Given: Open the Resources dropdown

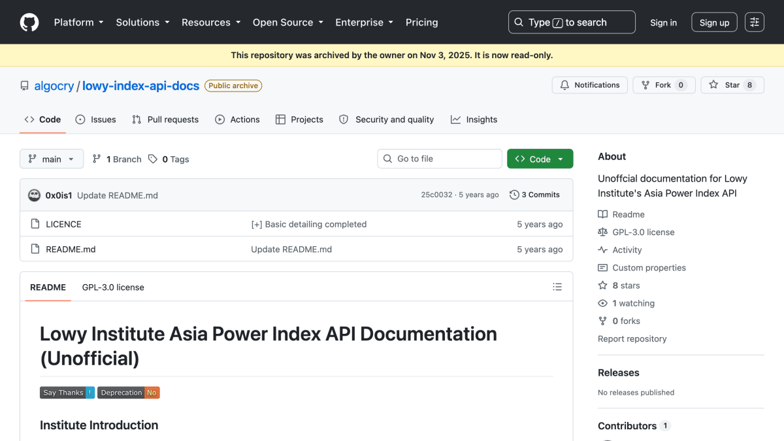Looking at the screenshot, I should pos(211,22).
